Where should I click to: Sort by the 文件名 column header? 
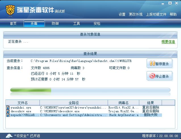pyautogui.click(x=23, y=103)
